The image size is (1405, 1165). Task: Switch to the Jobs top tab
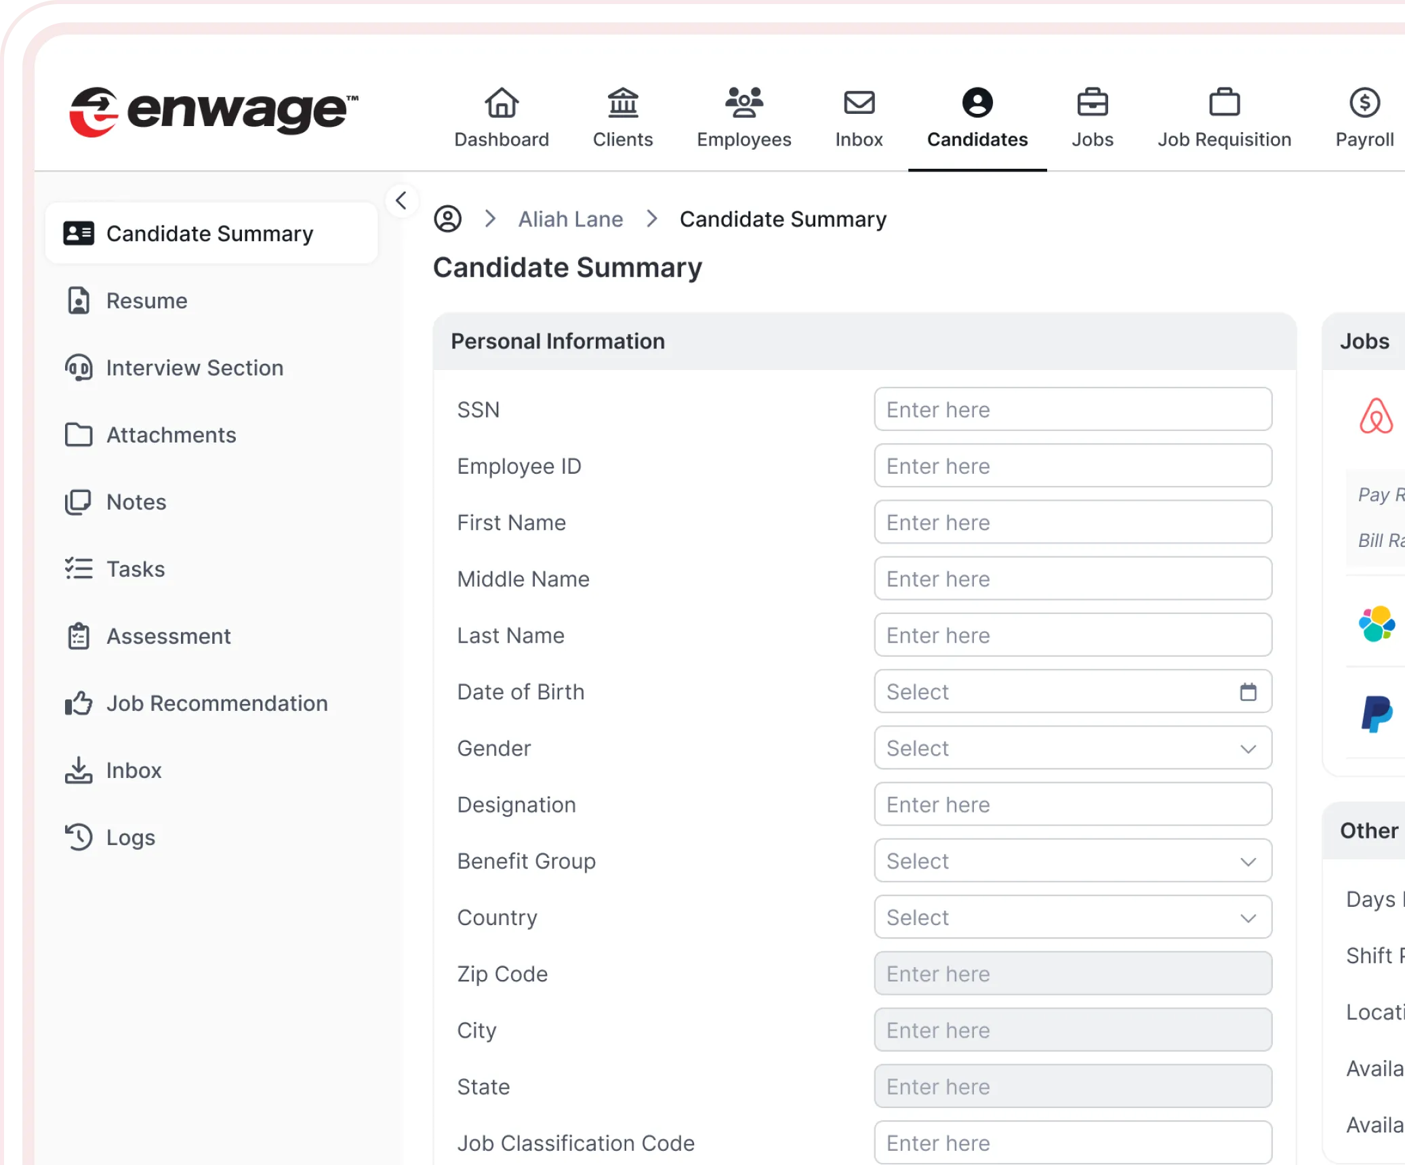click(x=1092, y=118)
